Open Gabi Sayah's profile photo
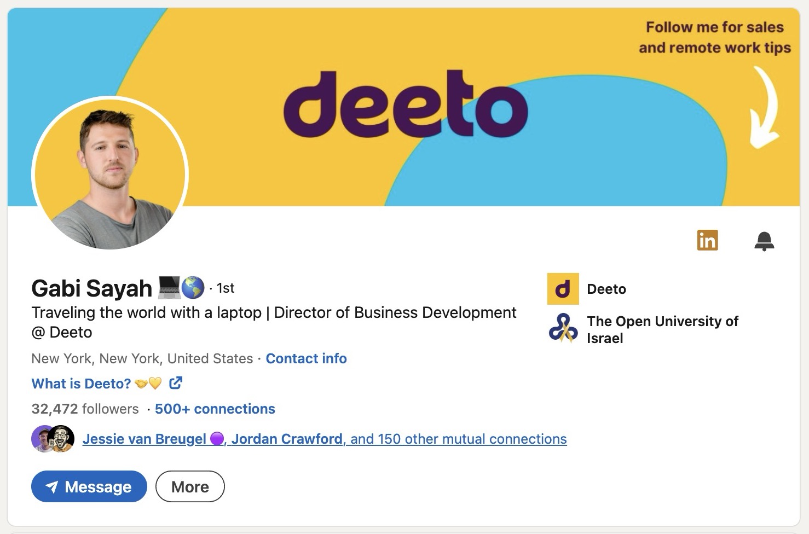The image size is (809, 534). click(x=110, y=174)
